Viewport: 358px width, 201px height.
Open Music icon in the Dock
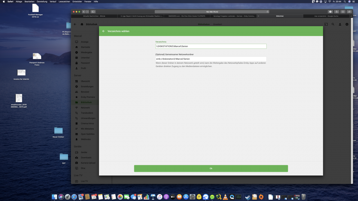160,197
